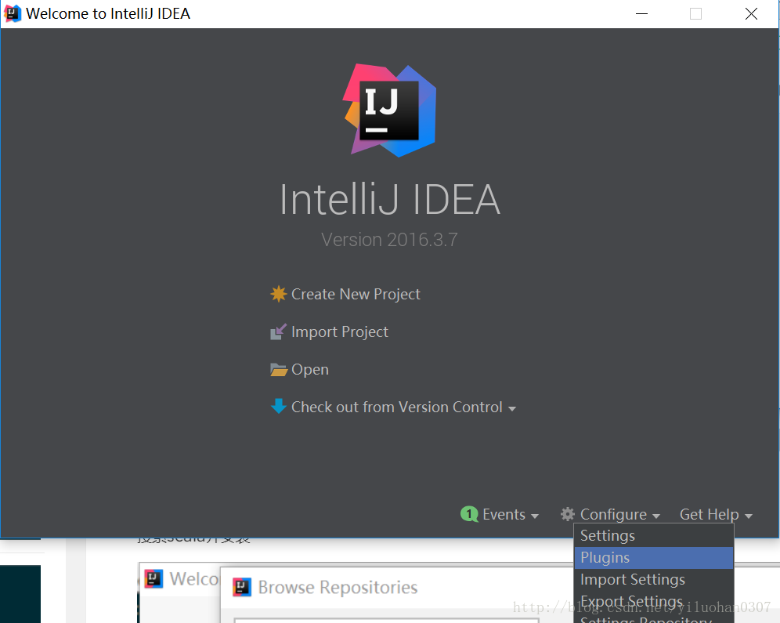Click the icon of the background Welcome window
The height and width of the screenshot is (623, 780).
click(153, 578)
